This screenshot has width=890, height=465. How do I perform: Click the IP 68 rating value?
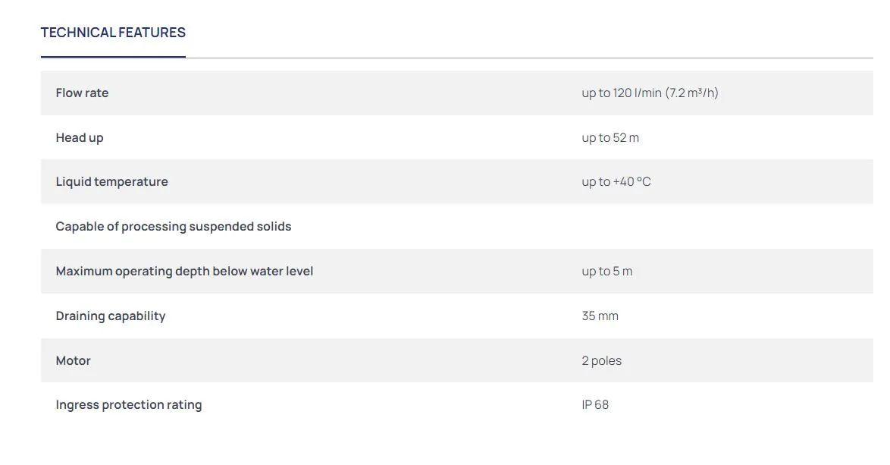pos(595,405)
